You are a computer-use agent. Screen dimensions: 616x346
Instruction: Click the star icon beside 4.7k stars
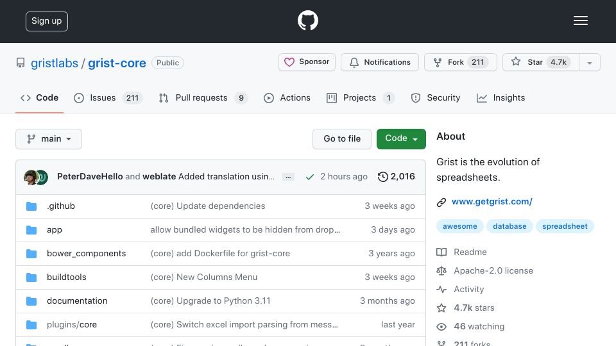pyautogui.click(x=441, y=308)
